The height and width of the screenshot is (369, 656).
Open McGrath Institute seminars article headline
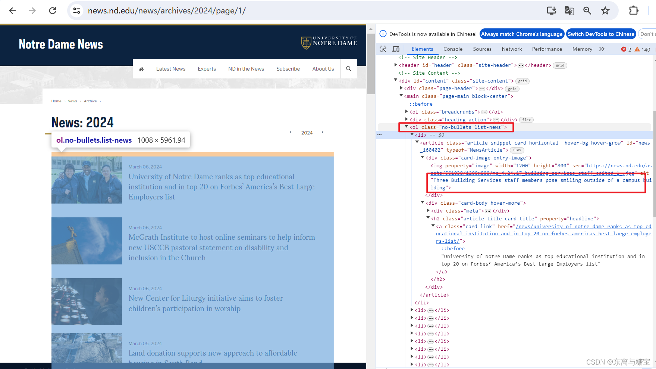point(222,248)
